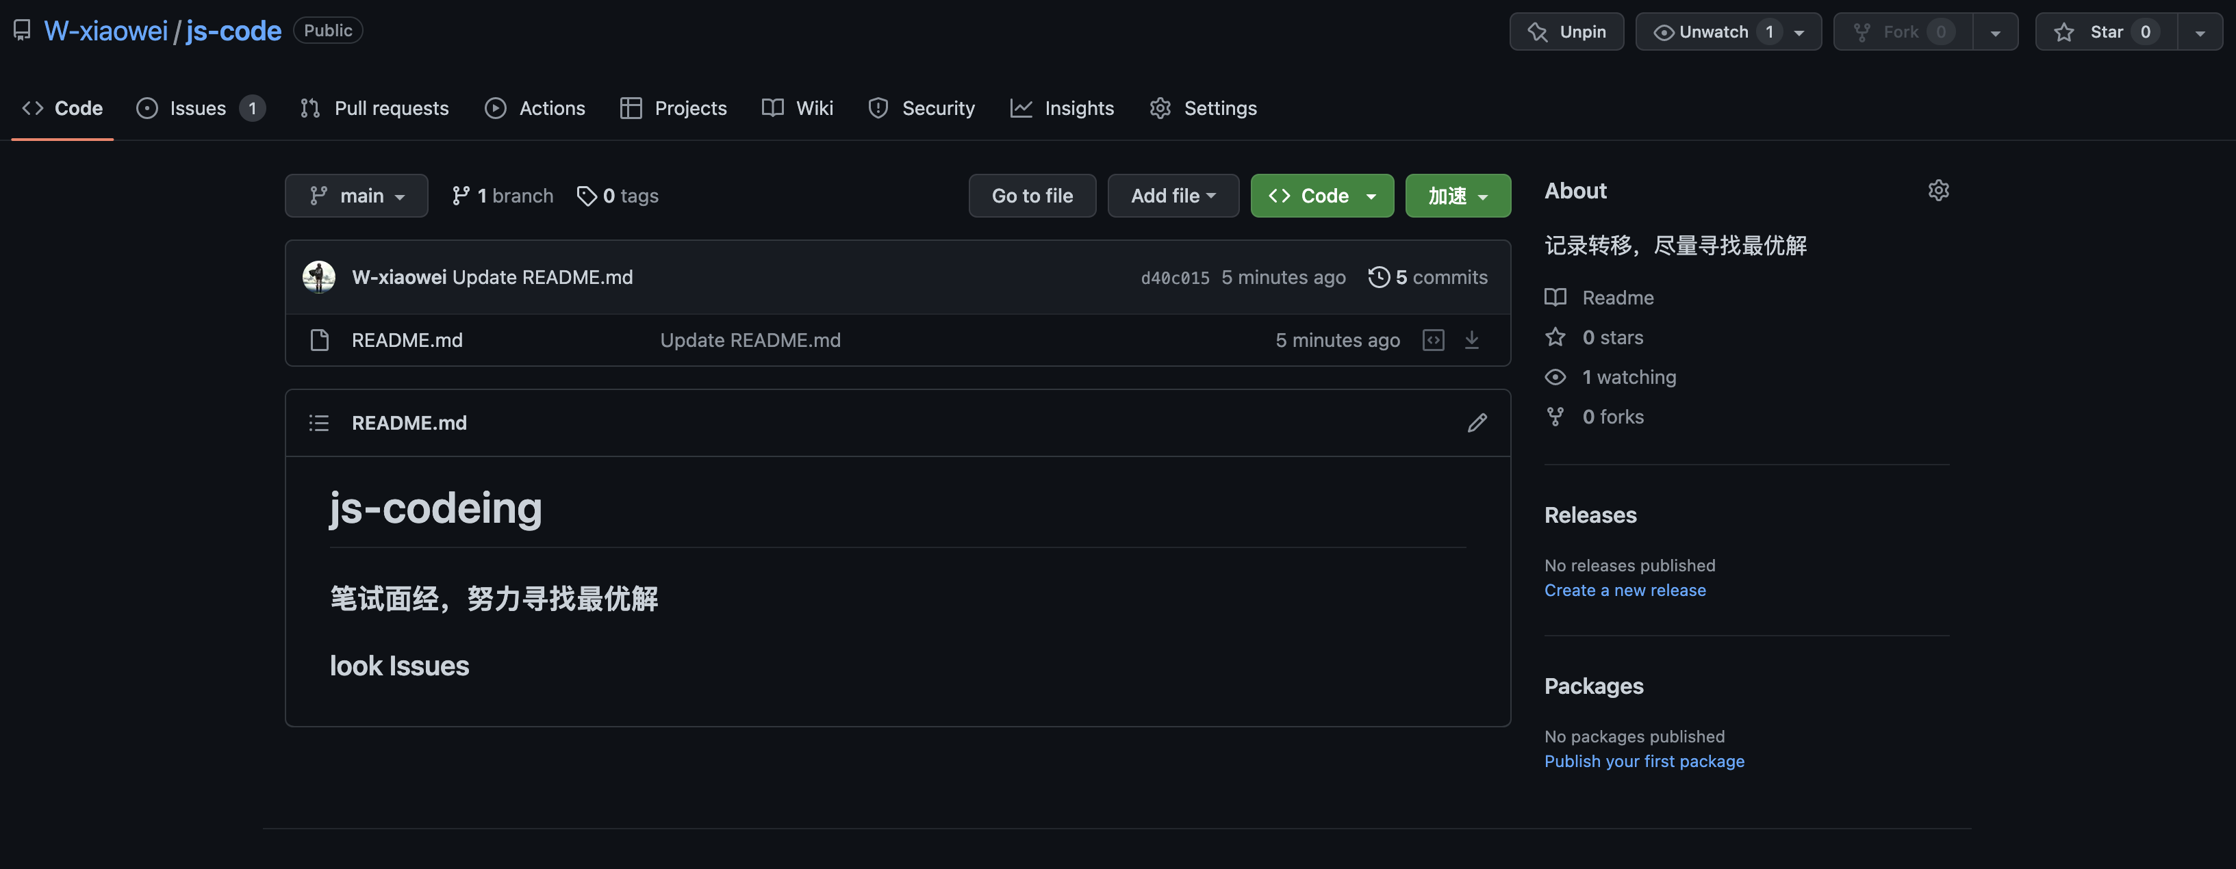The width and height of the screenshot is (2236, 869).
Task: Open README.md row commit message link
Action: point(750,341)
